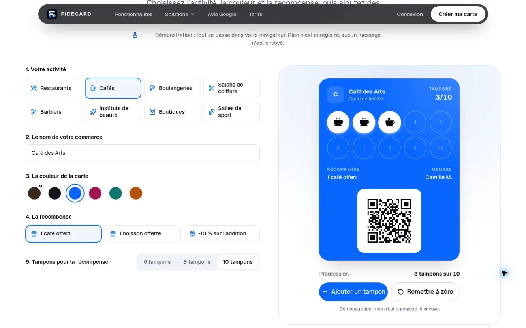Click the Ajouter un tampon button
Image resolution: width=526 pixels, height=328 pixels.
[x=353, y=292]
